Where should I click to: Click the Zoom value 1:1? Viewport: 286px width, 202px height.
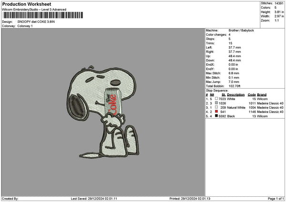(276, 20)
